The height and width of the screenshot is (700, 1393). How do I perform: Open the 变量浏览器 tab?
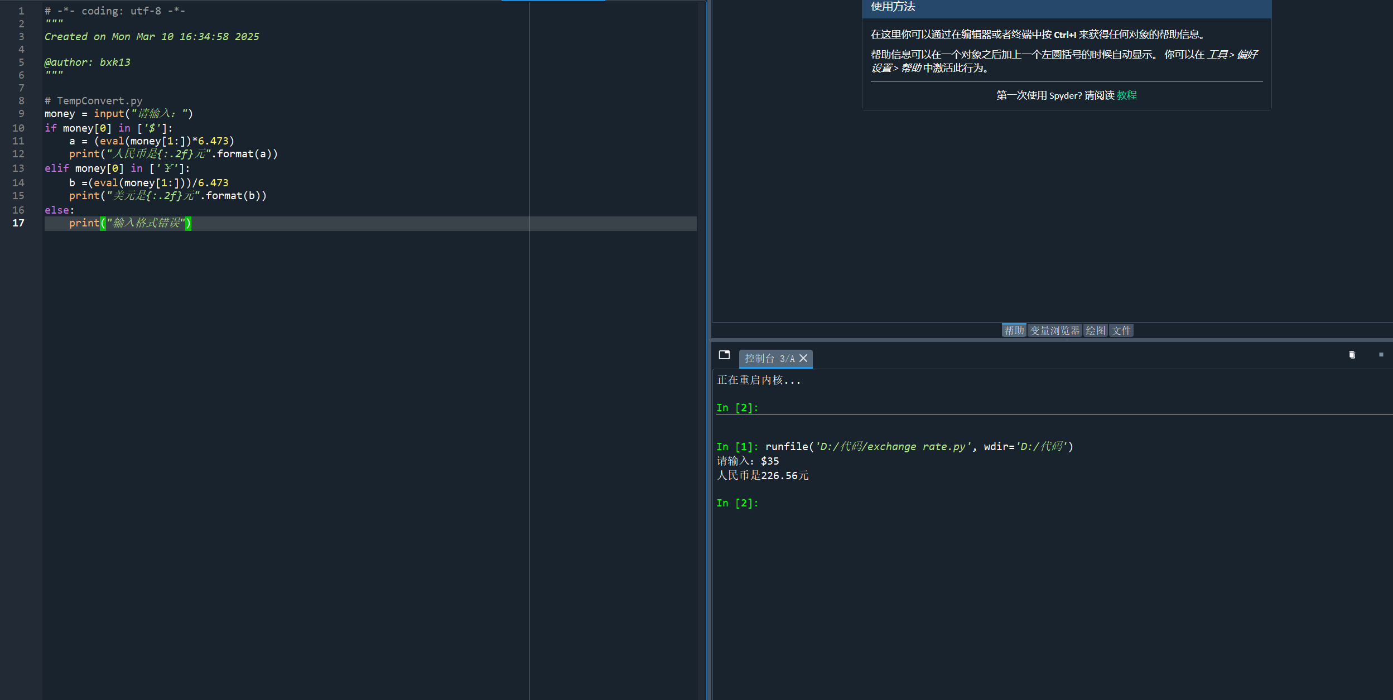click(1054, 331)
